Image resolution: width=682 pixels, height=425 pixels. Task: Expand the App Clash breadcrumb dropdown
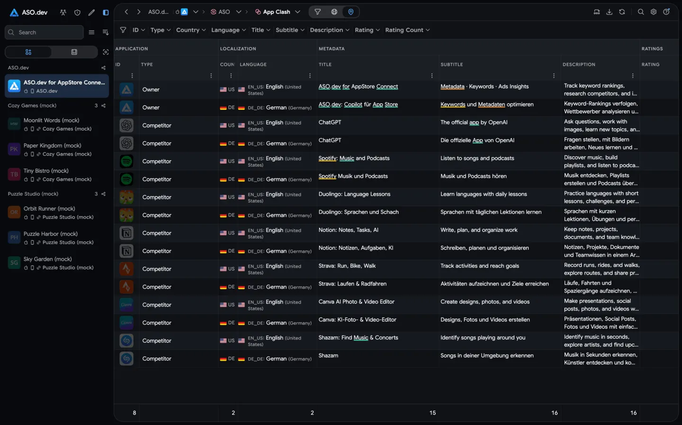[x=297, y=12]
